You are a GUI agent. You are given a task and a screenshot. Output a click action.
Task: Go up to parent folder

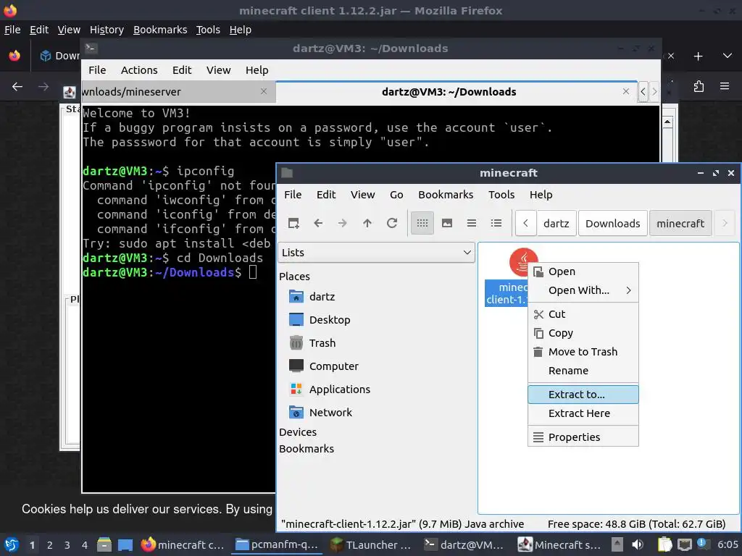367,223
